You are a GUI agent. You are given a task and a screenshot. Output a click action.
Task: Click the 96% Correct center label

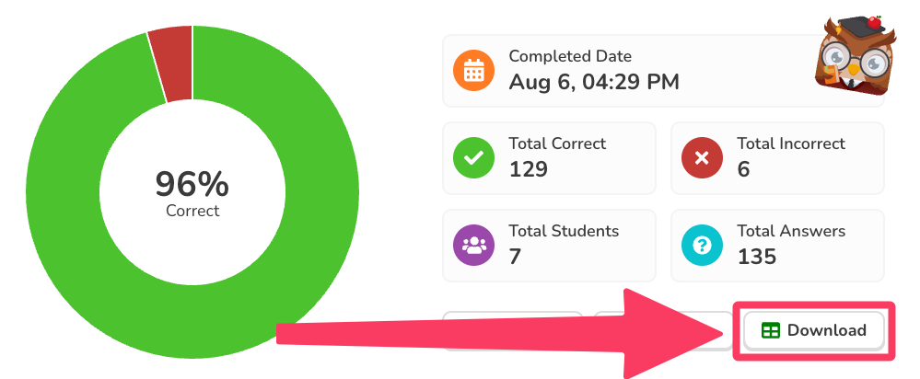pyautogui.click(x=192, y=193)
